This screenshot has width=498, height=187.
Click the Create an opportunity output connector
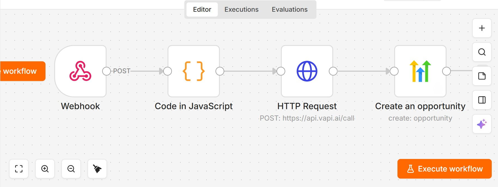447,71
